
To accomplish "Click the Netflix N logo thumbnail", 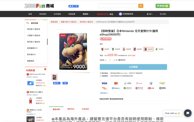I will pos(30,101).
